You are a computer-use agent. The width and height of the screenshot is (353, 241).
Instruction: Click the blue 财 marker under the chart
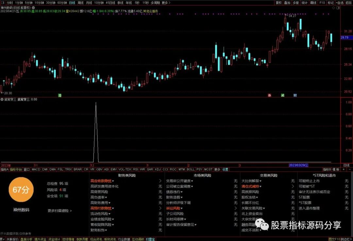pyautogui.click(x=295, y=95)
